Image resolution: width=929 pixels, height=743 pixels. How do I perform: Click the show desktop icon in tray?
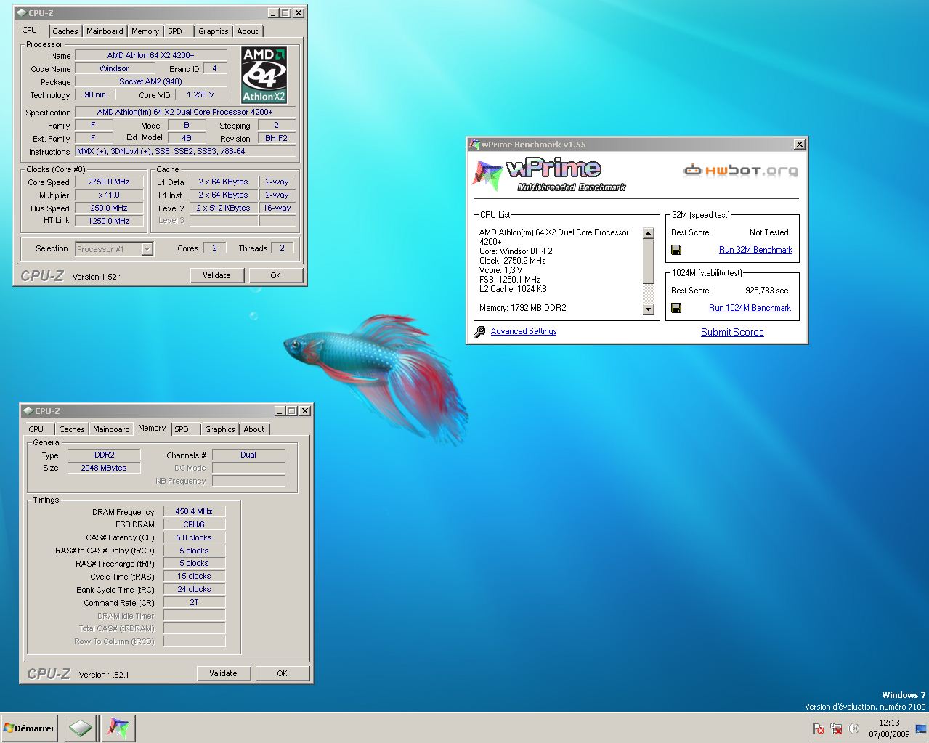click(x=921, y=728)
